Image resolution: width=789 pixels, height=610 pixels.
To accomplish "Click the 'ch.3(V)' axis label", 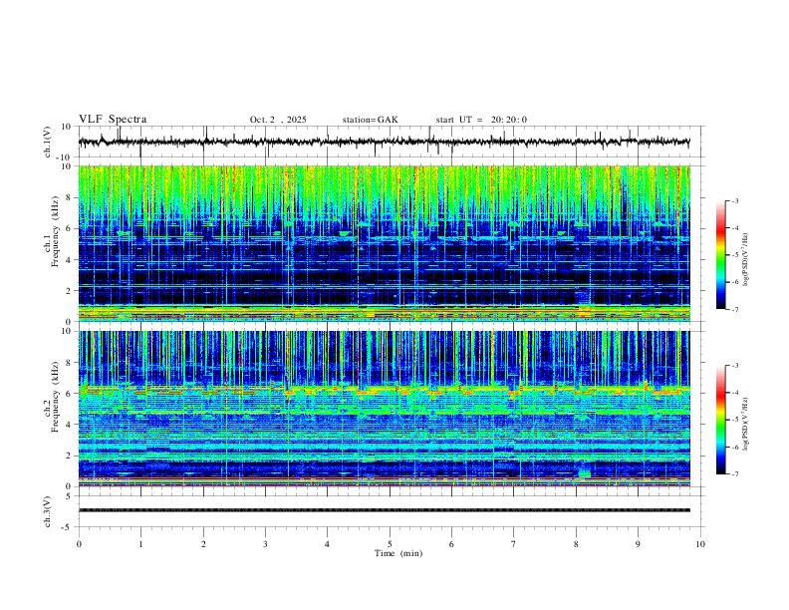I will point(48,511).
